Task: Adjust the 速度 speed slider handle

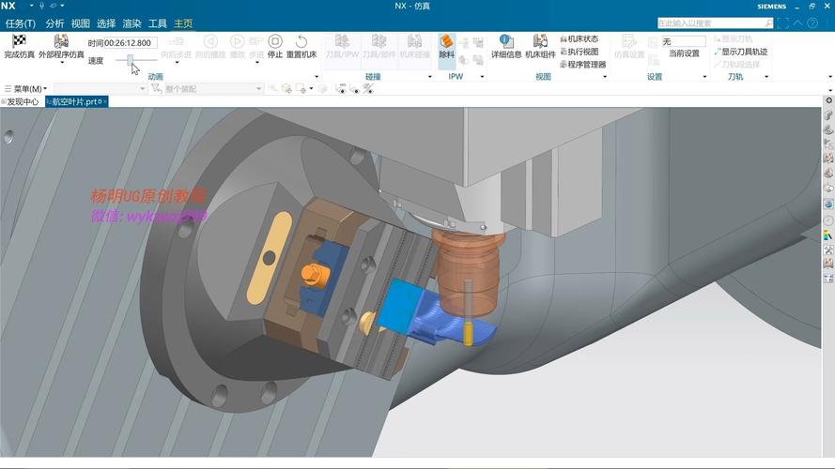Action: coord(130,60)
